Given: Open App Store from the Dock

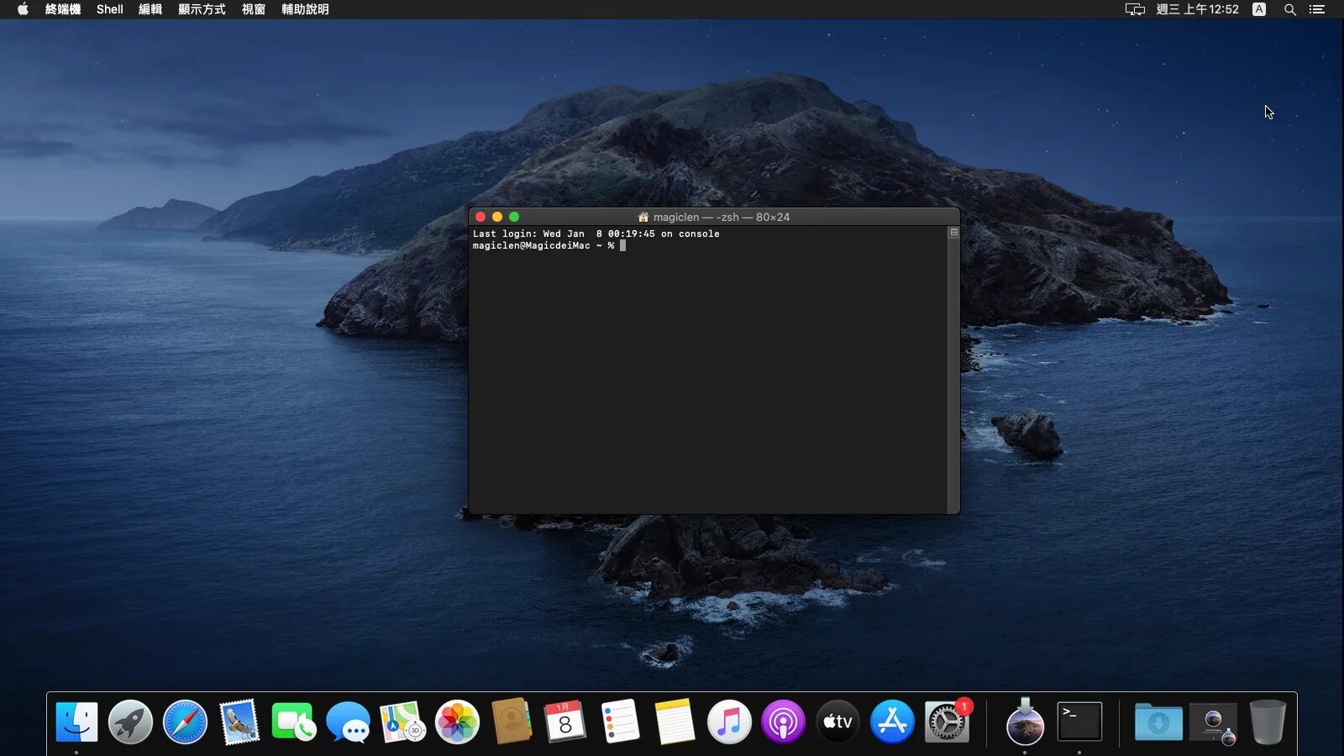Looking at the screenshot, I should click(x=892, y=722).
